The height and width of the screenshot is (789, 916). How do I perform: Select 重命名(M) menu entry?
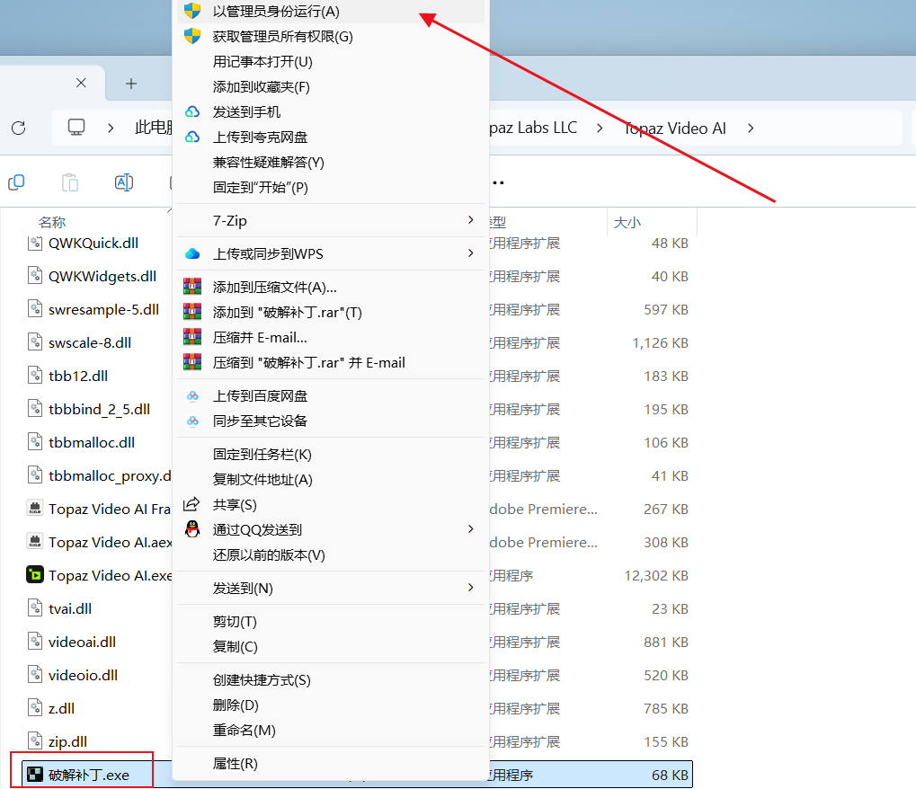point(330,730)
